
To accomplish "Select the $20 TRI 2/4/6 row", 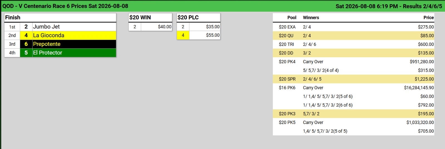I will [x=353, y=44].
